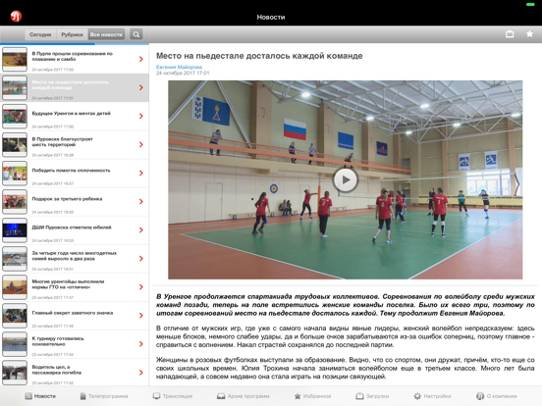
Task: Open the Настройки bottom tab
Action: point(432,396)
